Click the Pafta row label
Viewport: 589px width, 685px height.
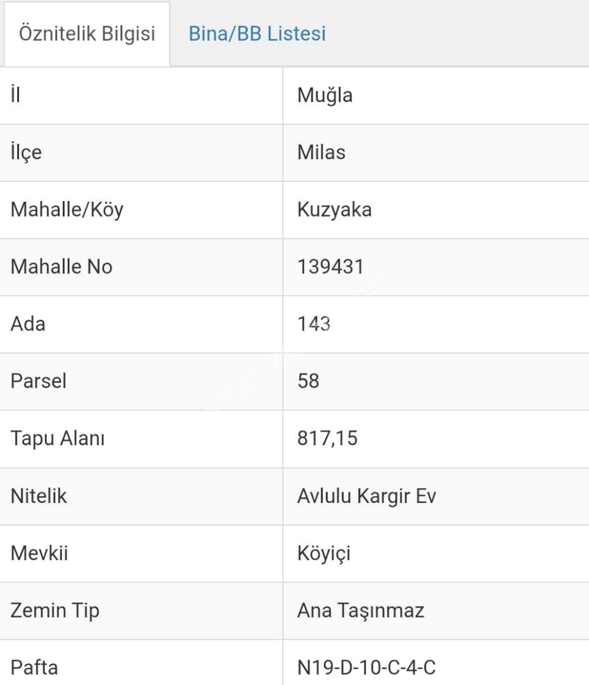[x=34, y=667]
